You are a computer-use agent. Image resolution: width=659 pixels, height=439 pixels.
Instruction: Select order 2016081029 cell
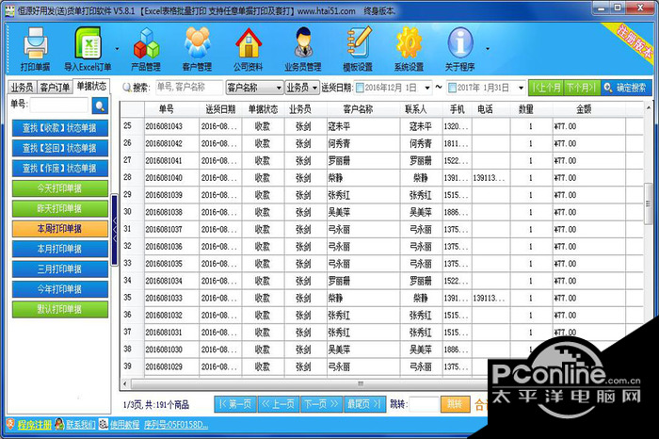(x=172, y=366)
